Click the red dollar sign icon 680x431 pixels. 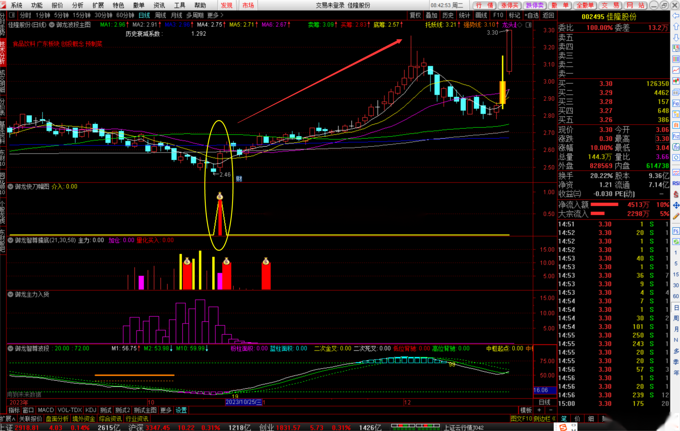676,194
